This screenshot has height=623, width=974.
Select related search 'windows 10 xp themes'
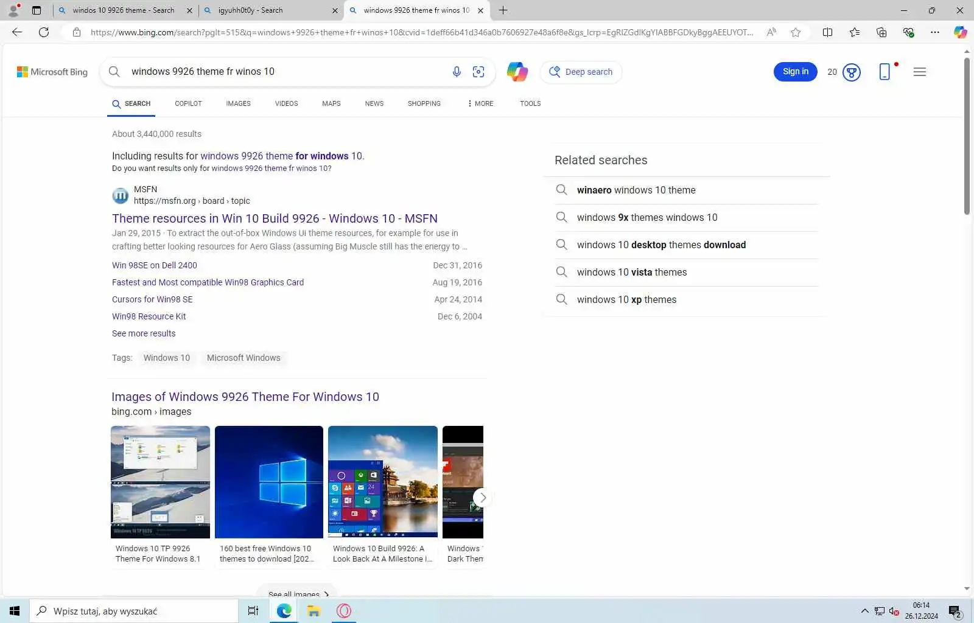[626, 300]
